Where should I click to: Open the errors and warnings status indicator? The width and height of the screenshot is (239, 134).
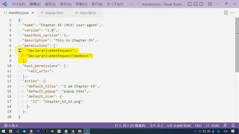(x=11, y=125)
